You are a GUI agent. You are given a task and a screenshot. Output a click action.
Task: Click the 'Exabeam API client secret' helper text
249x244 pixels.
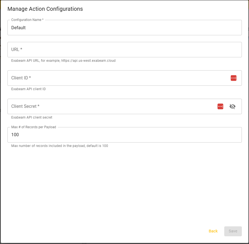point(32,117)
